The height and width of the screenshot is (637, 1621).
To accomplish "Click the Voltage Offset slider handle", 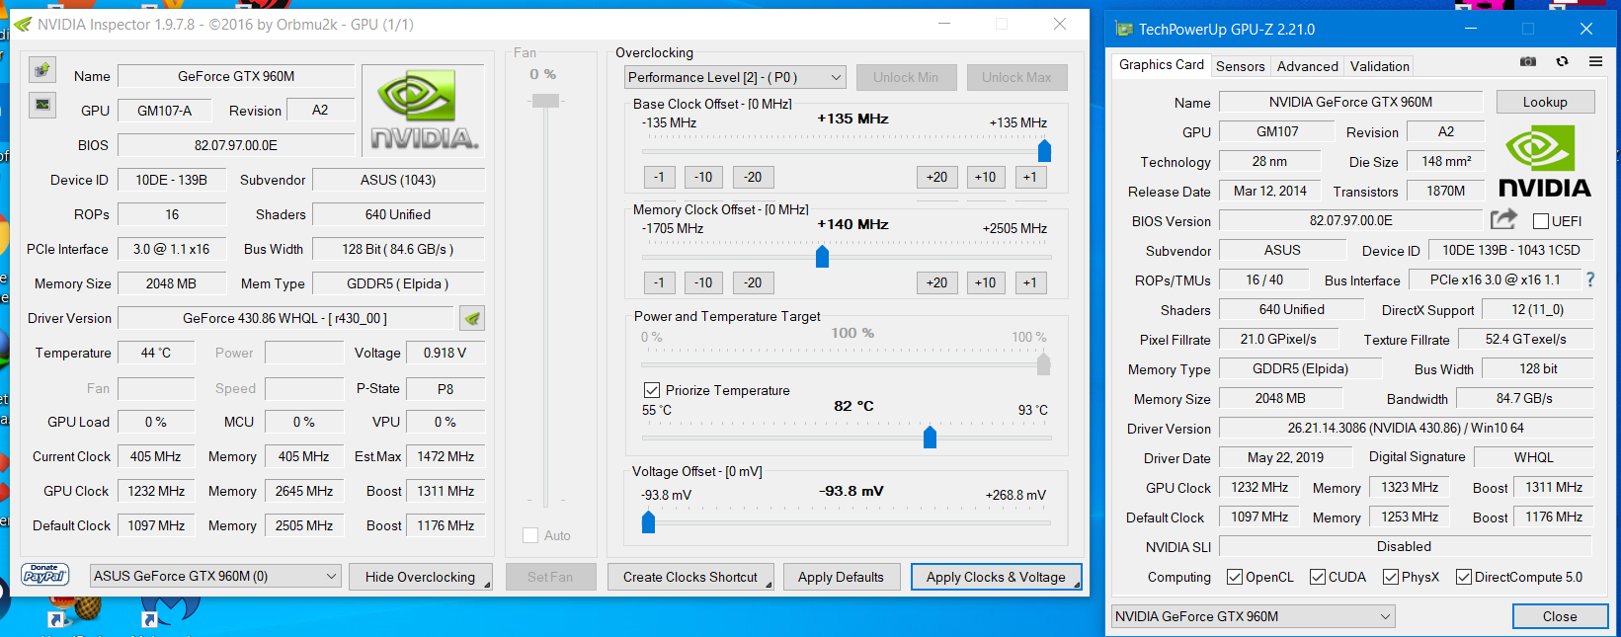I will [648, 521].
